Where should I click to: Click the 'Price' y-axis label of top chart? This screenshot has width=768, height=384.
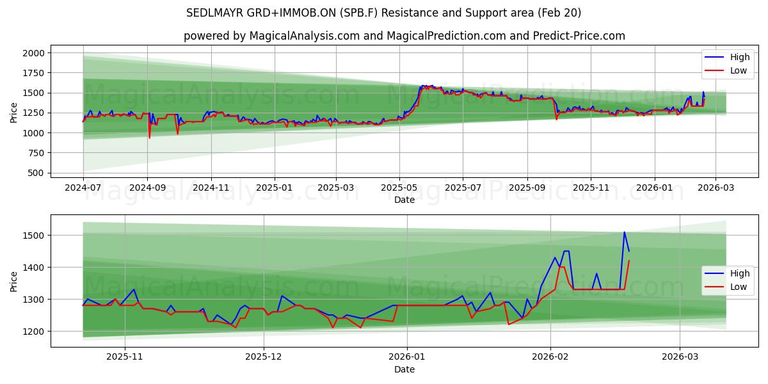14,113
